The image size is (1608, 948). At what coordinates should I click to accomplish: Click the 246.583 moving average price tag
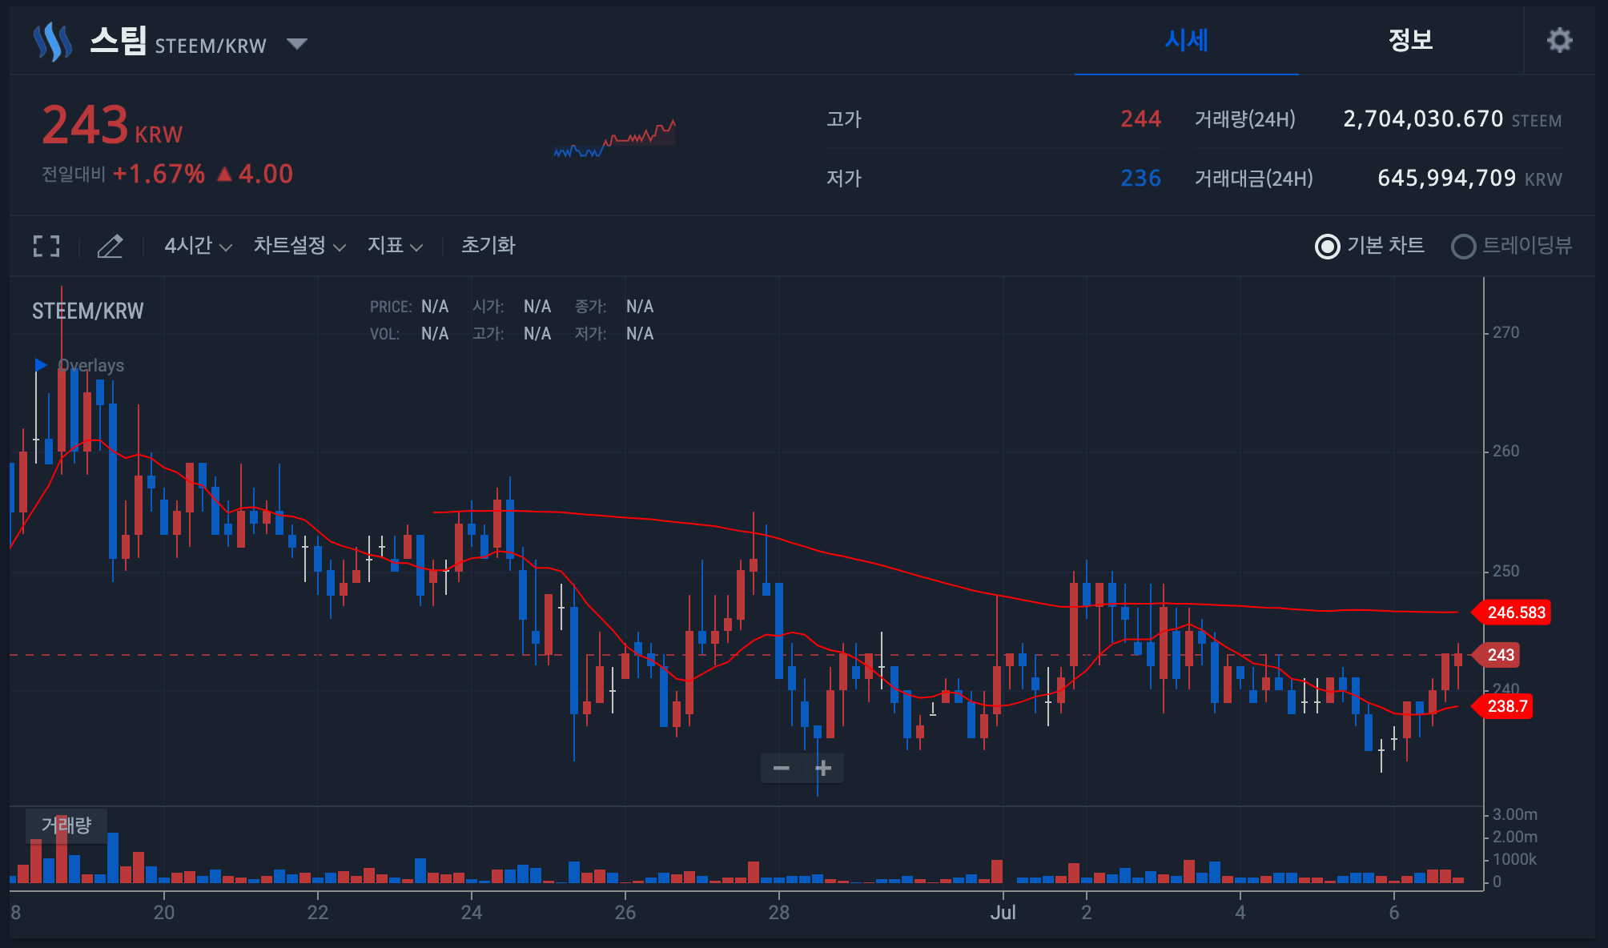pyautogui.click(x=1515, y=613)
